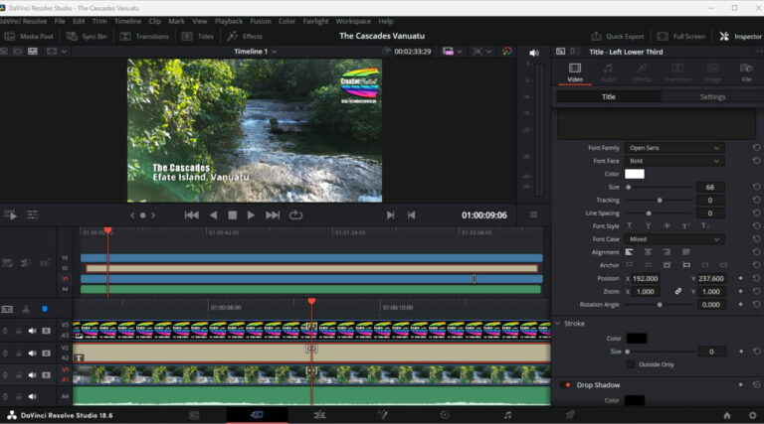Click the Quick Export button

click(618, 37)
